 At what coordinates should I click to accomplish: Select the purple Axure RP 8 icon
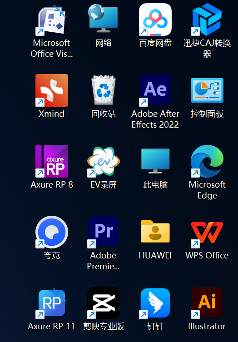tap(52, 161)
